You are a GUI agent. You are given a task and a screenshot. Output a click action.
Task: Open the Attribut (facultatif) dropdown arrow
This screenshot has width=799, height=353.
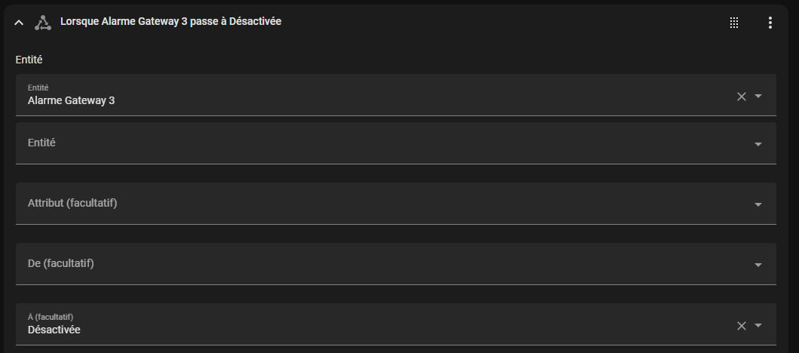(x=758, y=204)
